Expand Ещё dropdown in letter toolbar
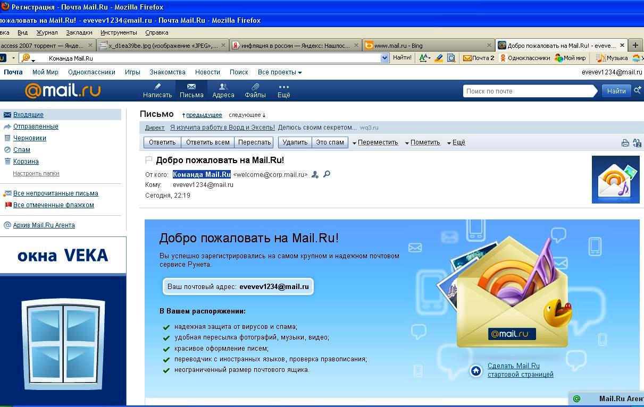This screenshot has width=644, height=407. [x=456, y=142]
